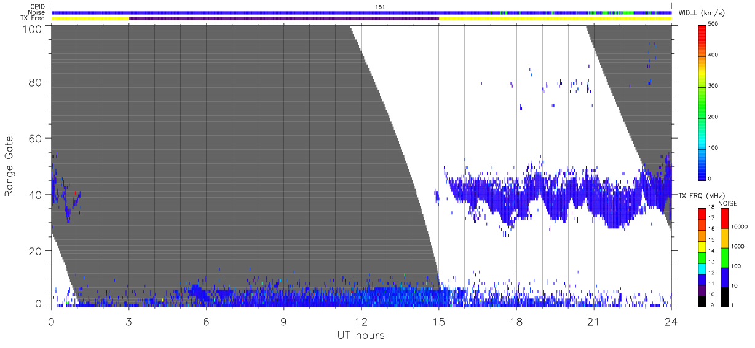Click the UT hours axis title

(x=361, y=335)
